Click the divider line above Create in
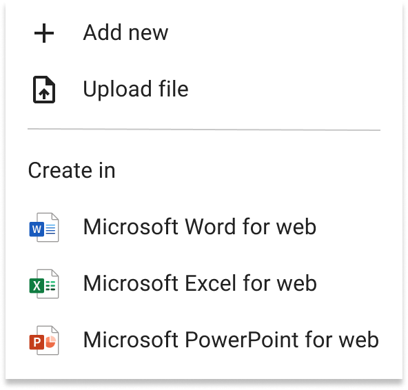Image resolution: width=408 pixels, height=390 pixels. (204, 130)
